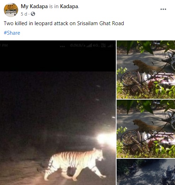Viewport: 175px width, 185px height.
Task: Open the three-dot post options menu
Action: [x=163, y=9]
